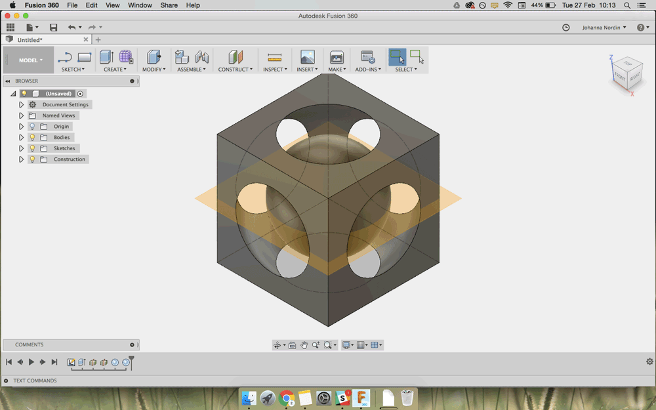Click the Insert image icon

click(x=308, y=57)
